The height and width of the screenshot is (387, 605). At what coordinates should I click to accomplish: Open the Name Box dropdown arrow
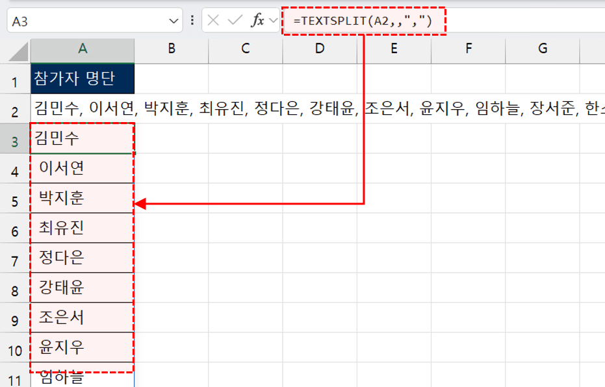173,19
